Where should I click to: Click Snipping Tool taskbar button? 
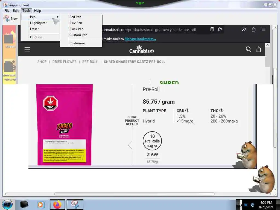75,205
